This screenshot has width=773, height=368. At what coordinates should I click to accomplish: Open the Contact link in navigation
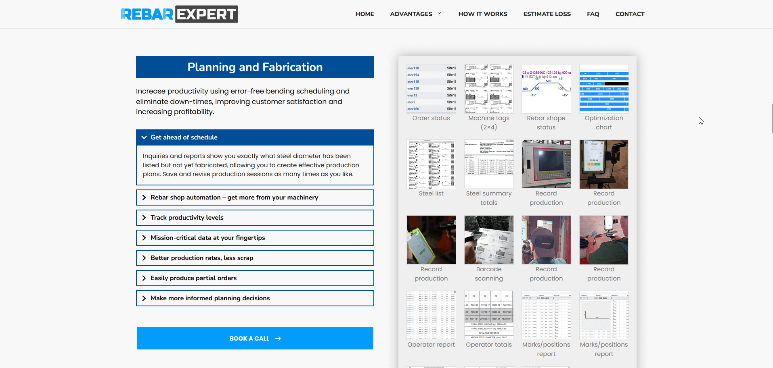pyautogui.click(x=630, y=14)
